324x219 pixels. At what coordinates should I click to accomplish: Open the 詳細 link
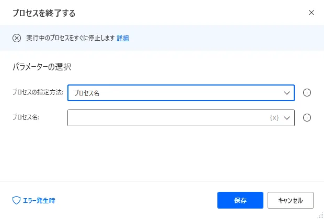(123, 38)
